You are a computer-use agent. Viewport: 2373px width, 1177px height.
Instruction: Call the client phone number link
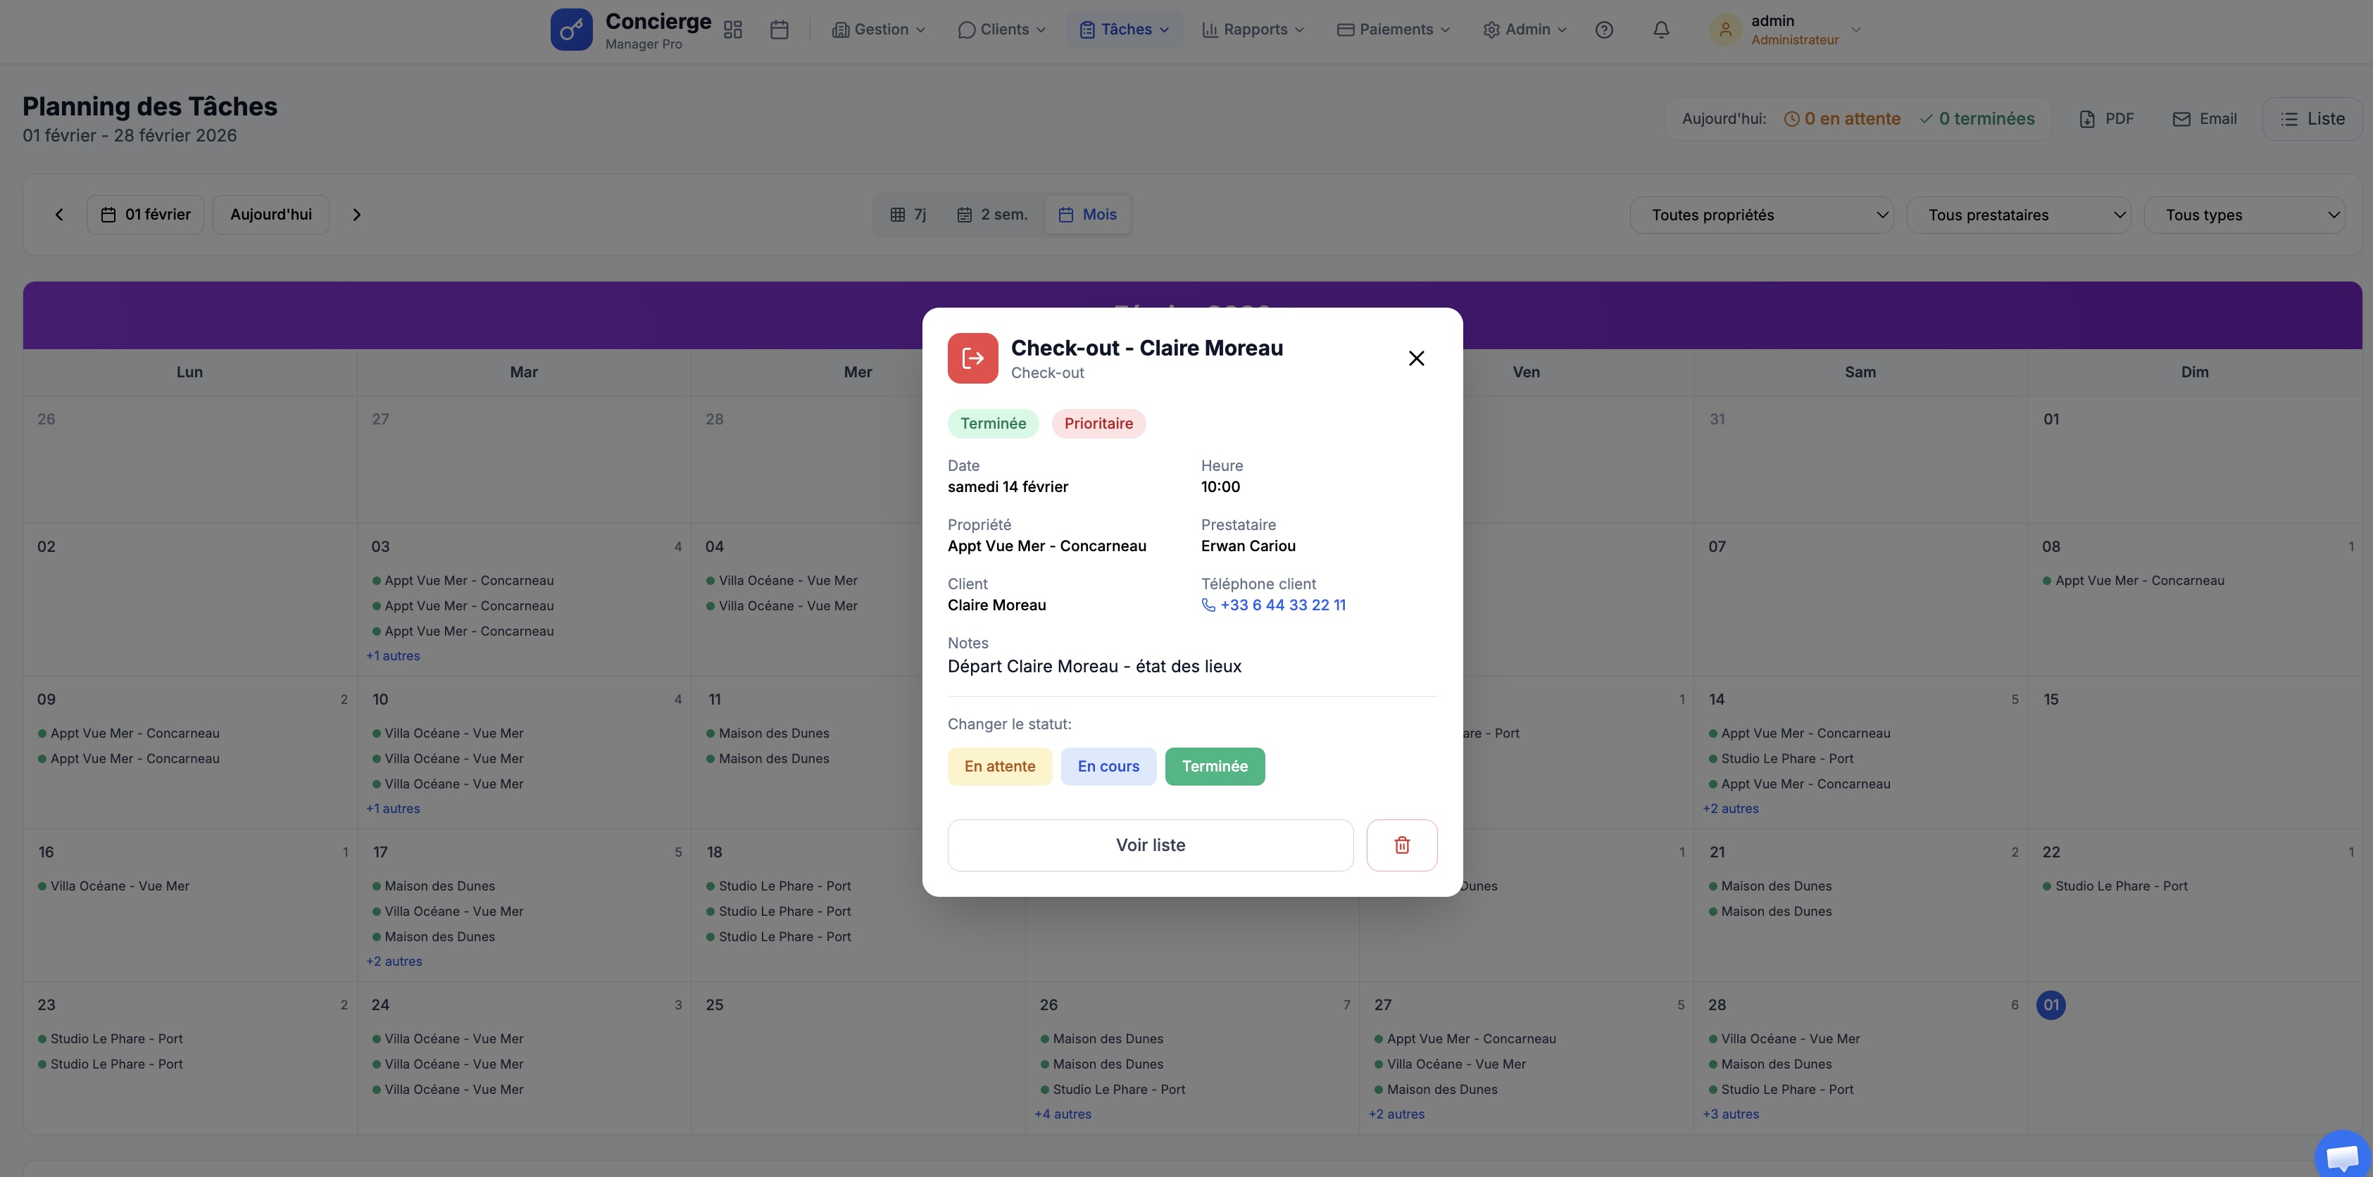(1282, 605)
